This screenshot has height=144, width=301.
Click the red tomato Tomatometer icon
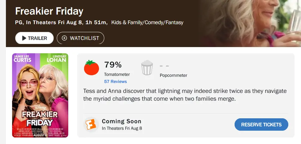[91, 68]
